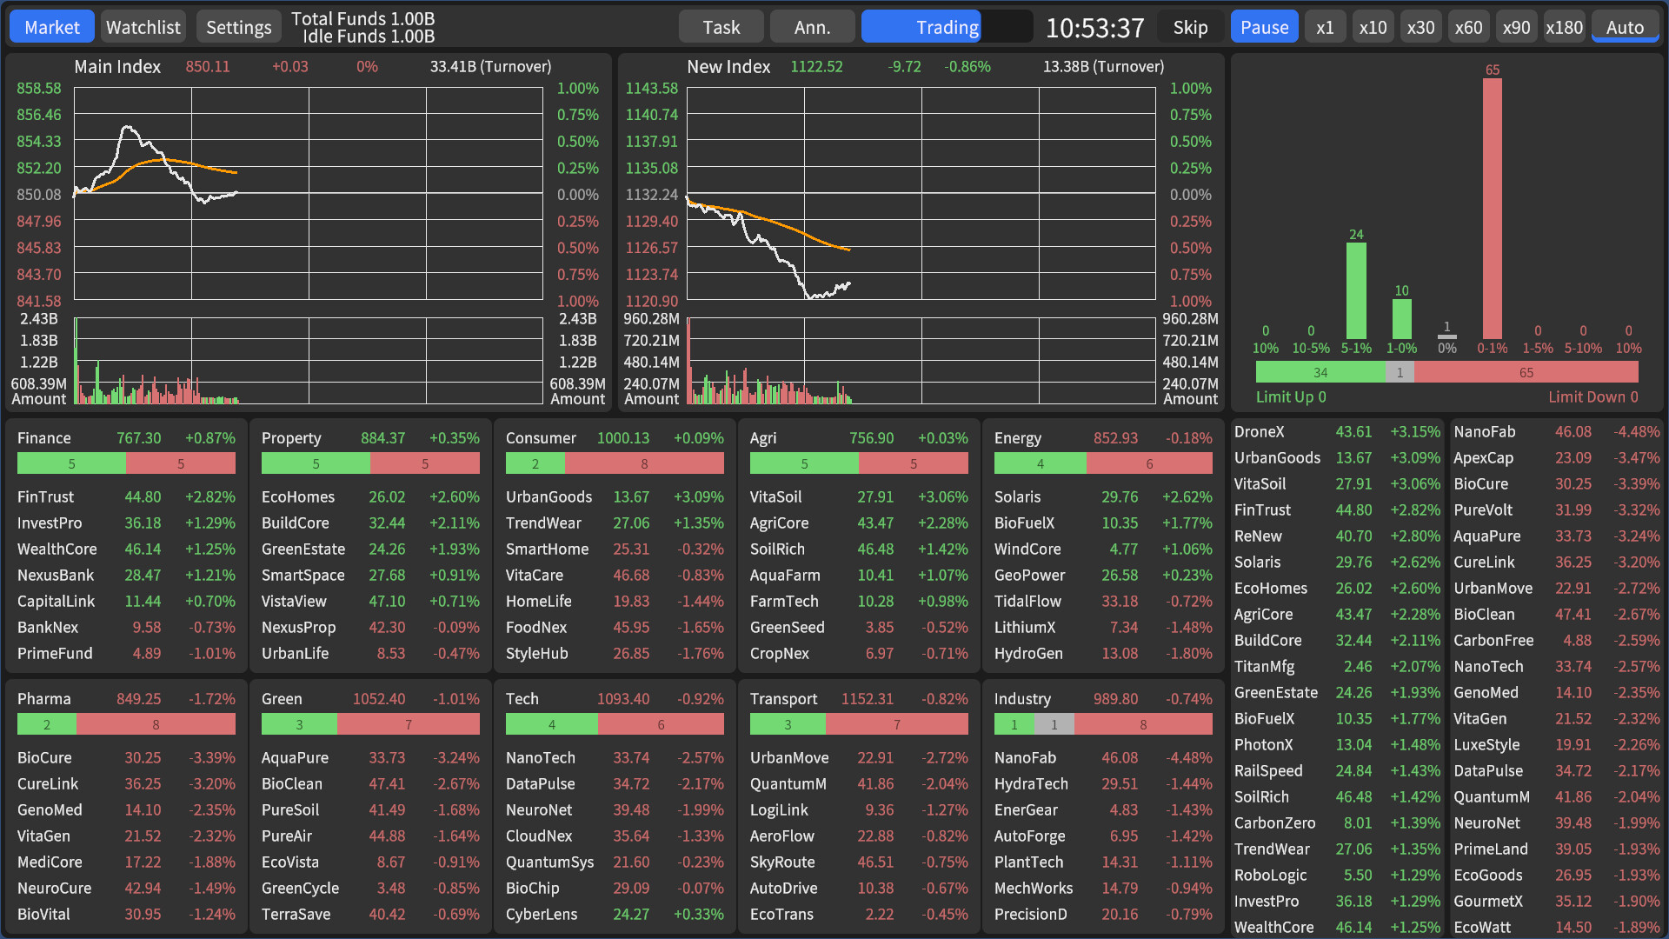
Task: Set simulation speed to x10
Action: click(x=1373, y=26)
